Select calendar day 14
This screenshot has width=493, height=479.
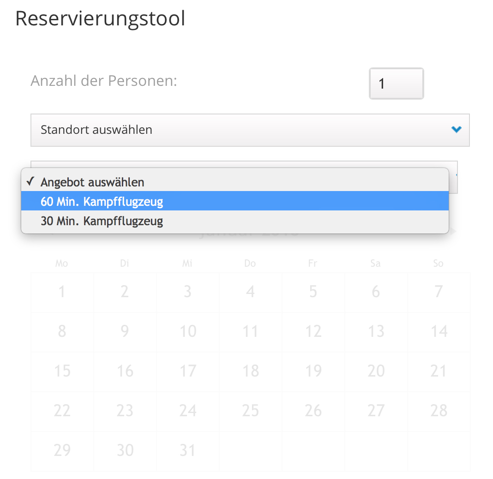[439, 332]
